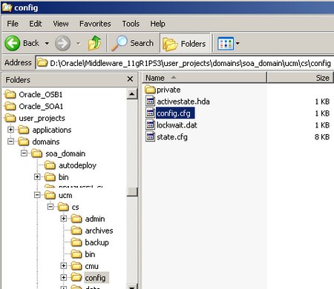This screenshot has height=289, width=334.
Task: Click the lockwait.dat file name
Action: 177,125
